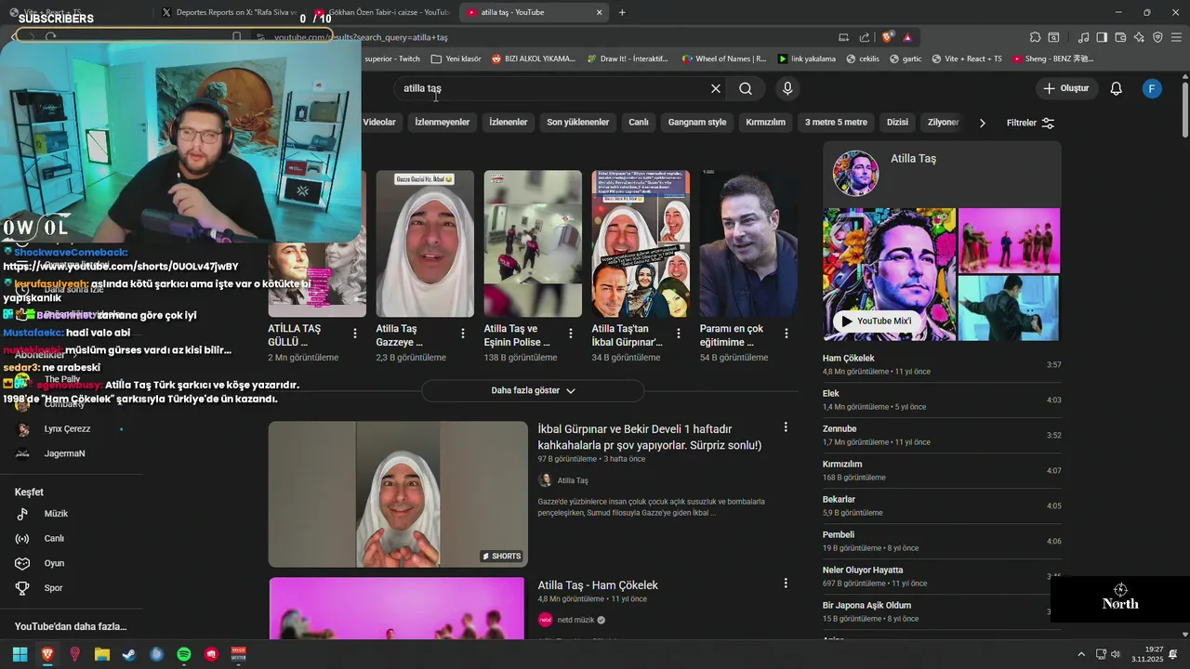1190x669 pixels.
Task: Open Brave Rewards triangle icon
Action: 907,37
